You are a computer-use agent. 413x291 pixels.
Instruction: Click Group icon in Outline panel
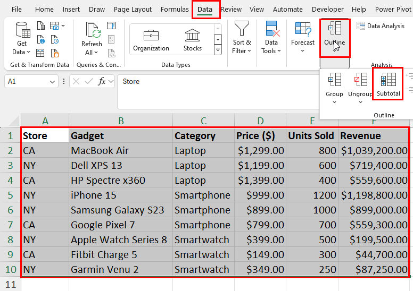click(x=335, y=79)
